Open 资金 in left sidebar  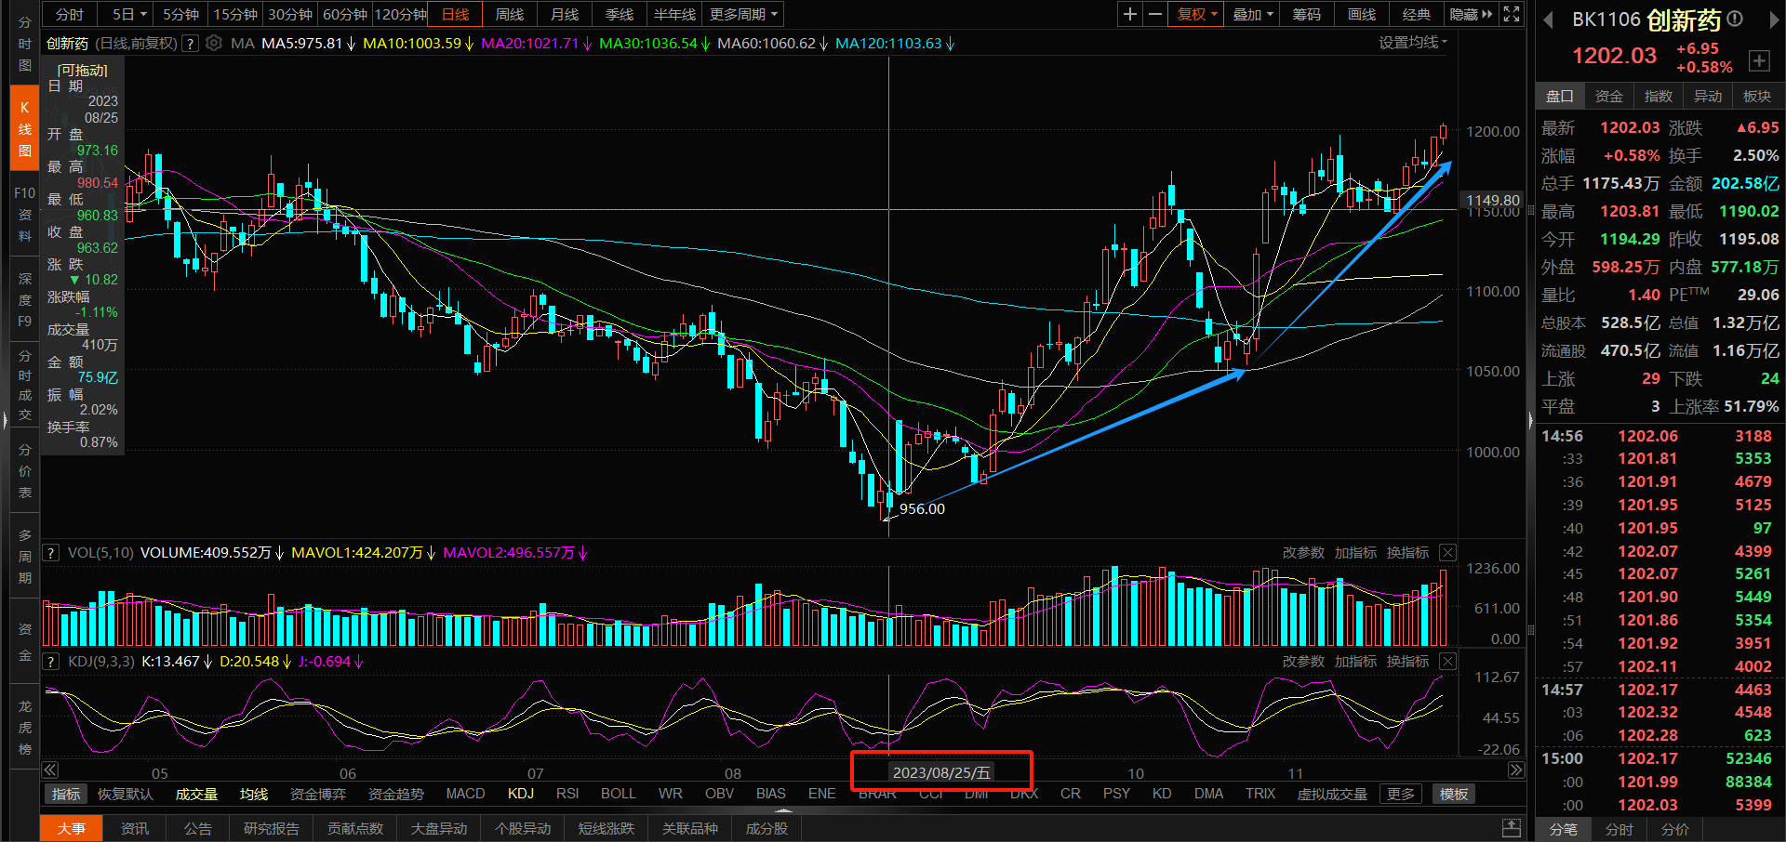(24, 641)
